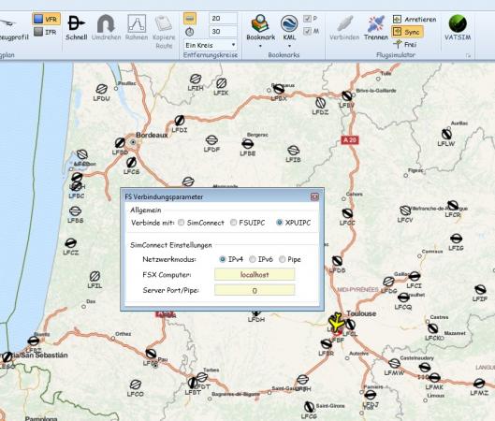Select the SimConnect radio button

coord(181,223)
